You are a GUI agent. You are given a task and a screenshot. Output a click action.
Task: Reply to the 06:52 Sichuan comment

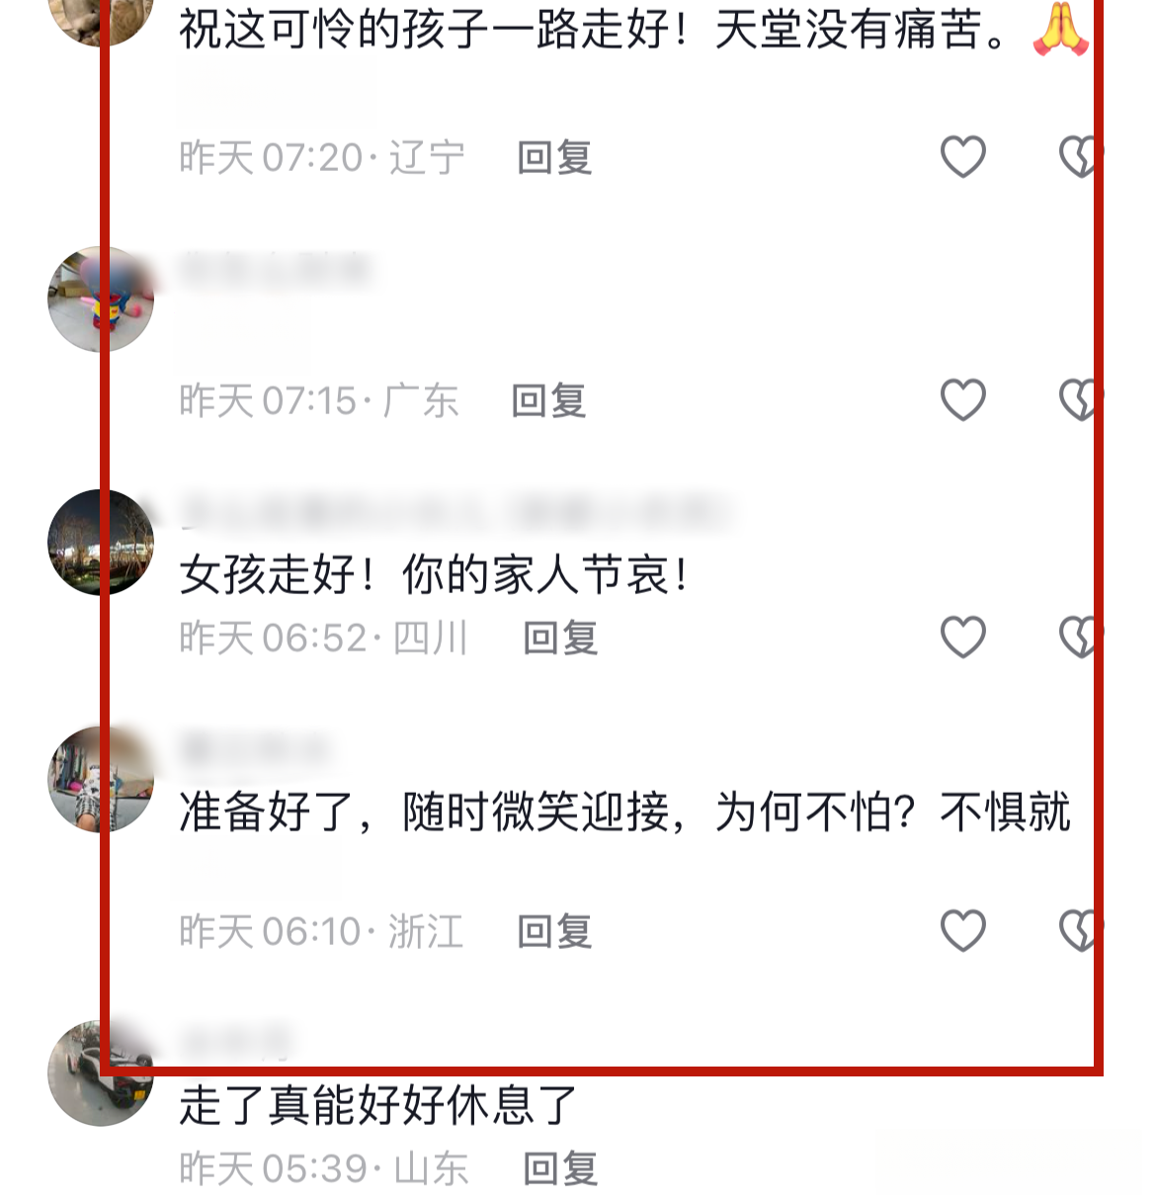(560, 639)
